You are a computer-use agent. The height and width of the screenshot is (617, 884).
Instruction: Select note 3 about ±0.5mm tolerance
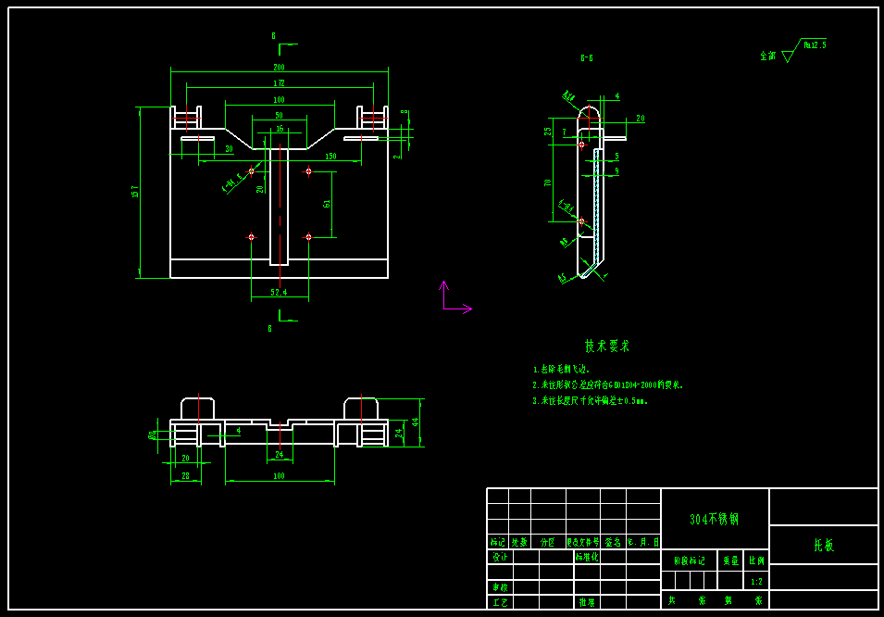[x=591, y=401]
